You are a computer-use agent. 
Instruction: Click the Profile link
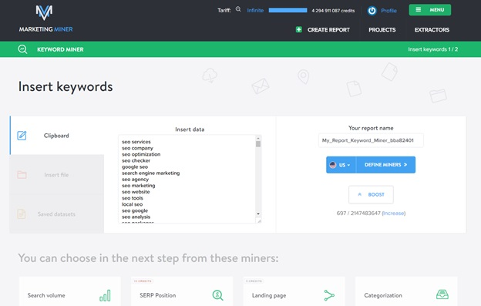(388, 11)
